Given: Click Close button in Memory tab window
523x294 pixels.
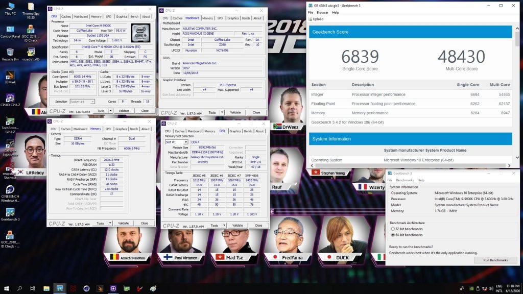Looking at the screenshot, I should click(144, 224).
